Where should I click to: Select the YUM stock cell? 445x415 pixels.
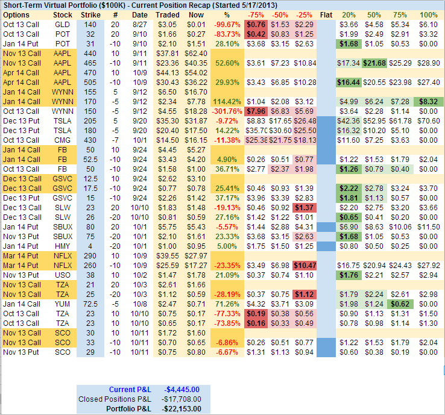tap(62, 304)
